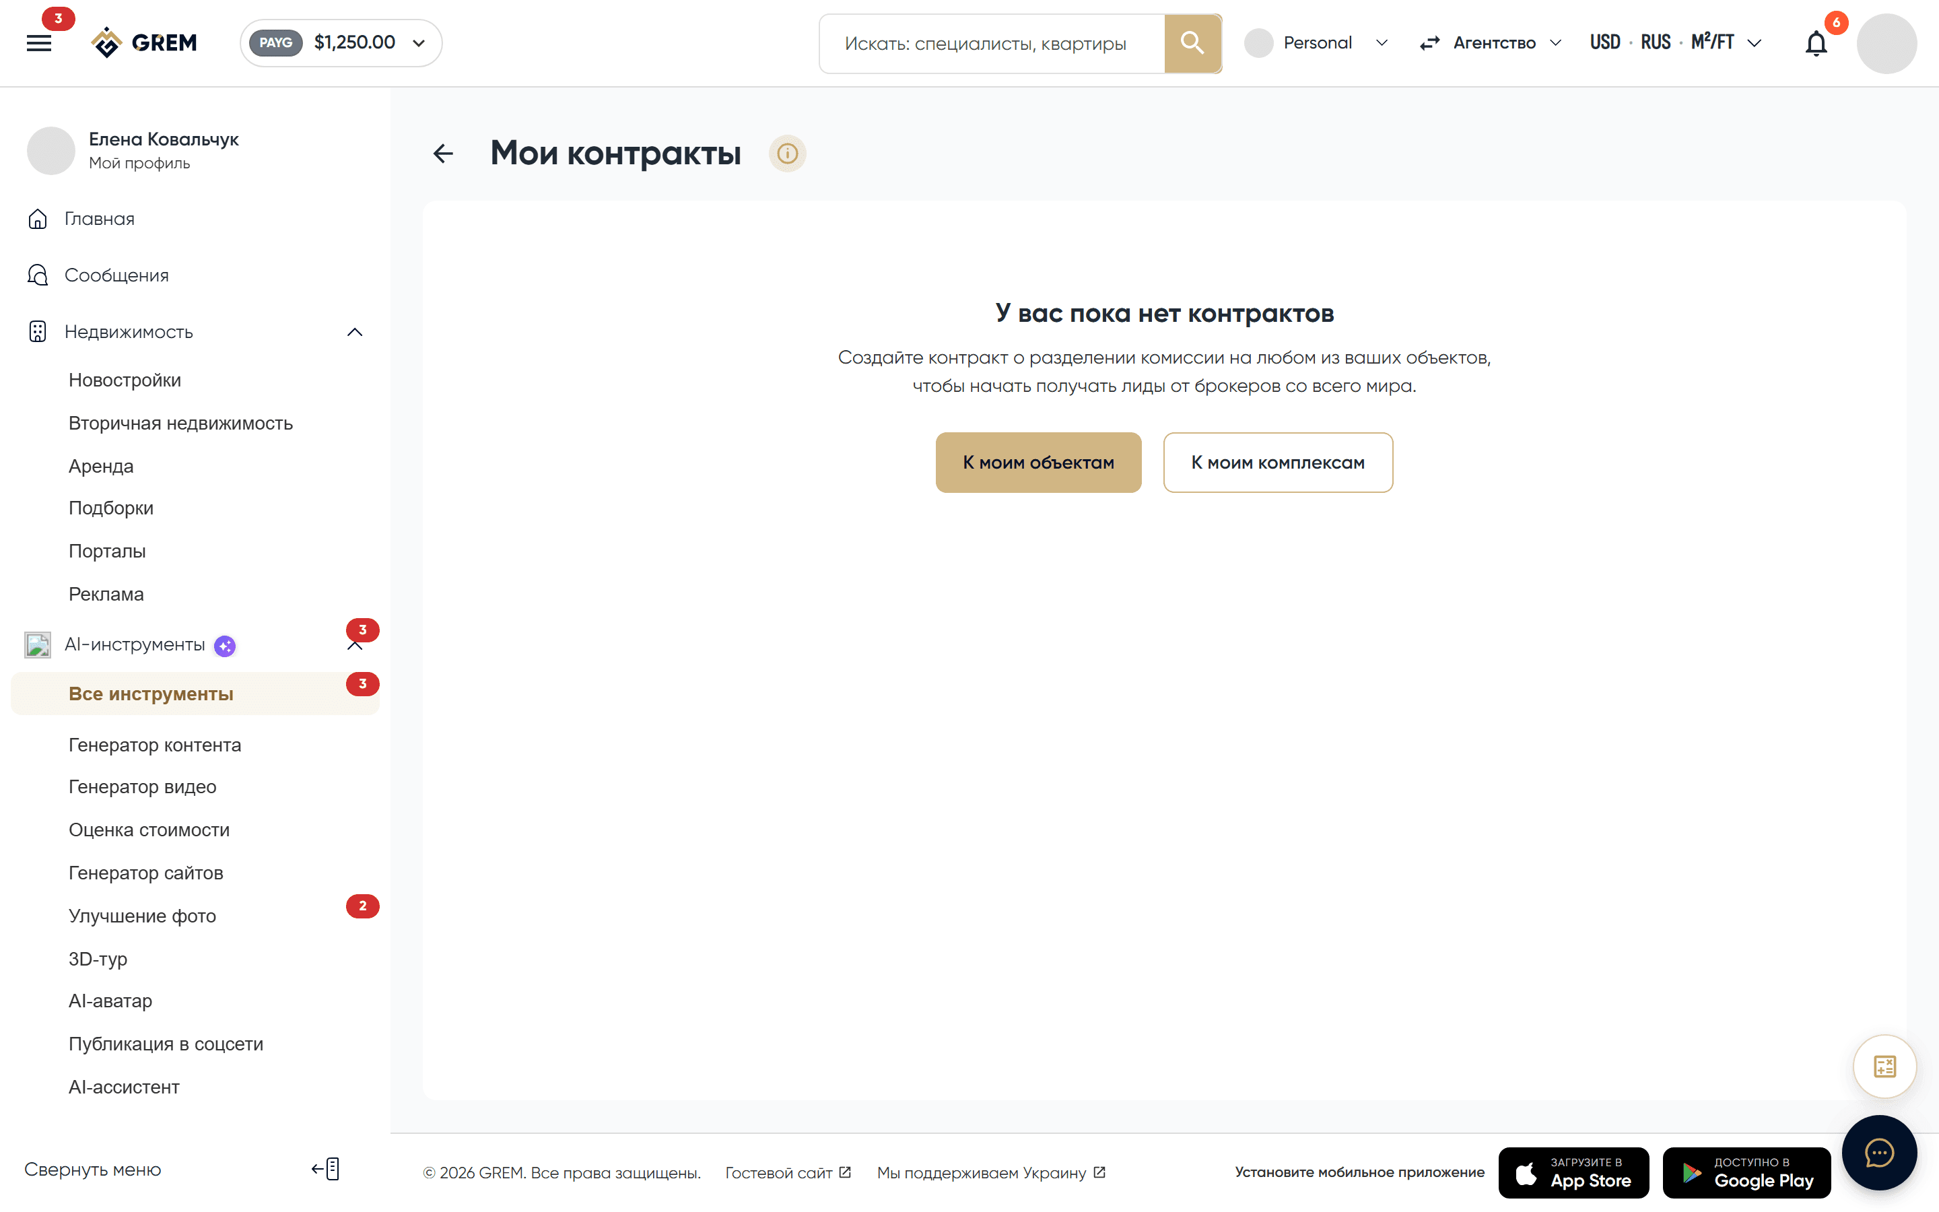This screenshot has width=1939, height=1212.
Task: Click the collapse menu icon
Action: 326,1170
